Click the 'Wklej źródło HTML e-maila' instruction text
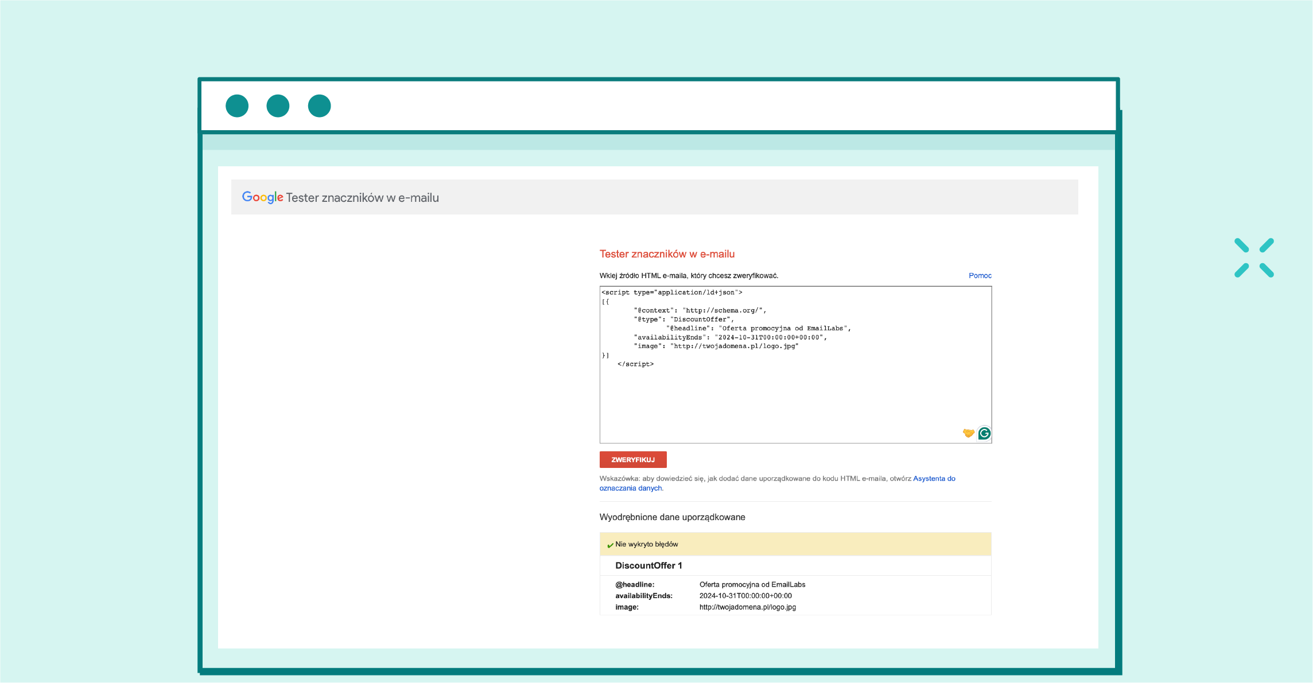The height and width of the screenshot is (683, 1313). click(x=689, y=276)
